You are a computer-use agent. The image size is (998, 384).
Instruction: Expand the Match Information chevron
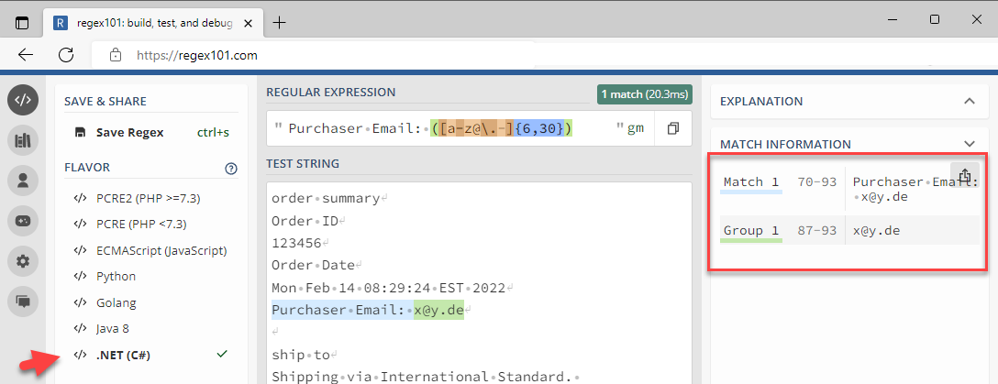[x=969, y=144]
